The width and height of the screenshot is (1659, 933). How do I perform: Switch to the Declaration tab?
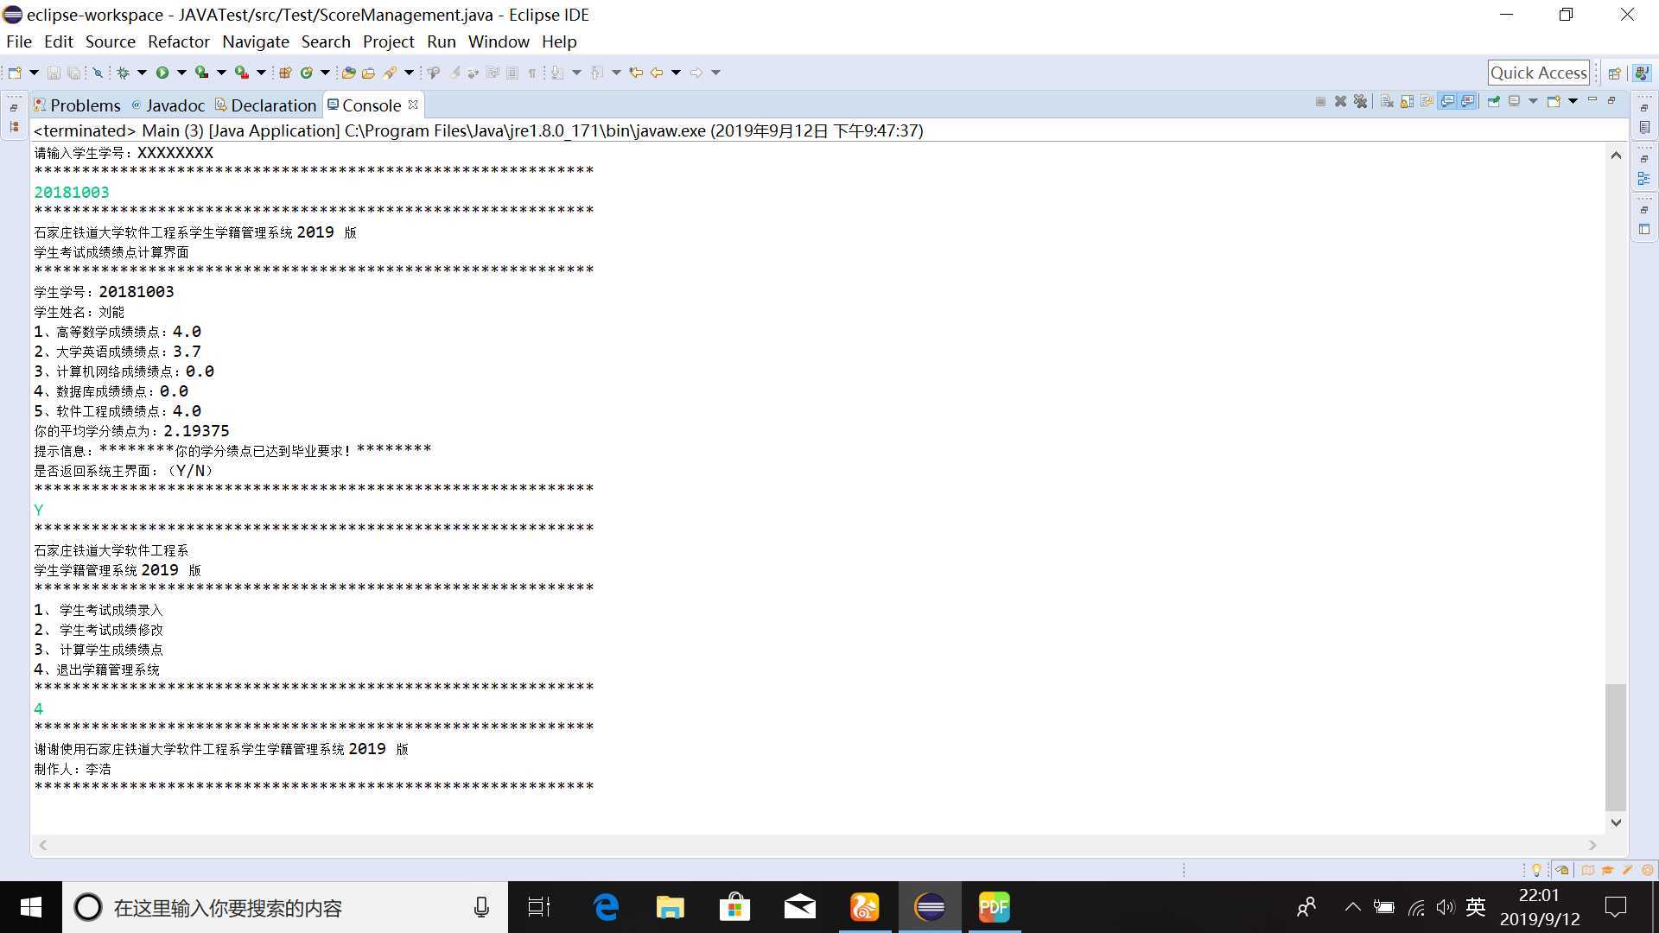click(x=272, y=104)
